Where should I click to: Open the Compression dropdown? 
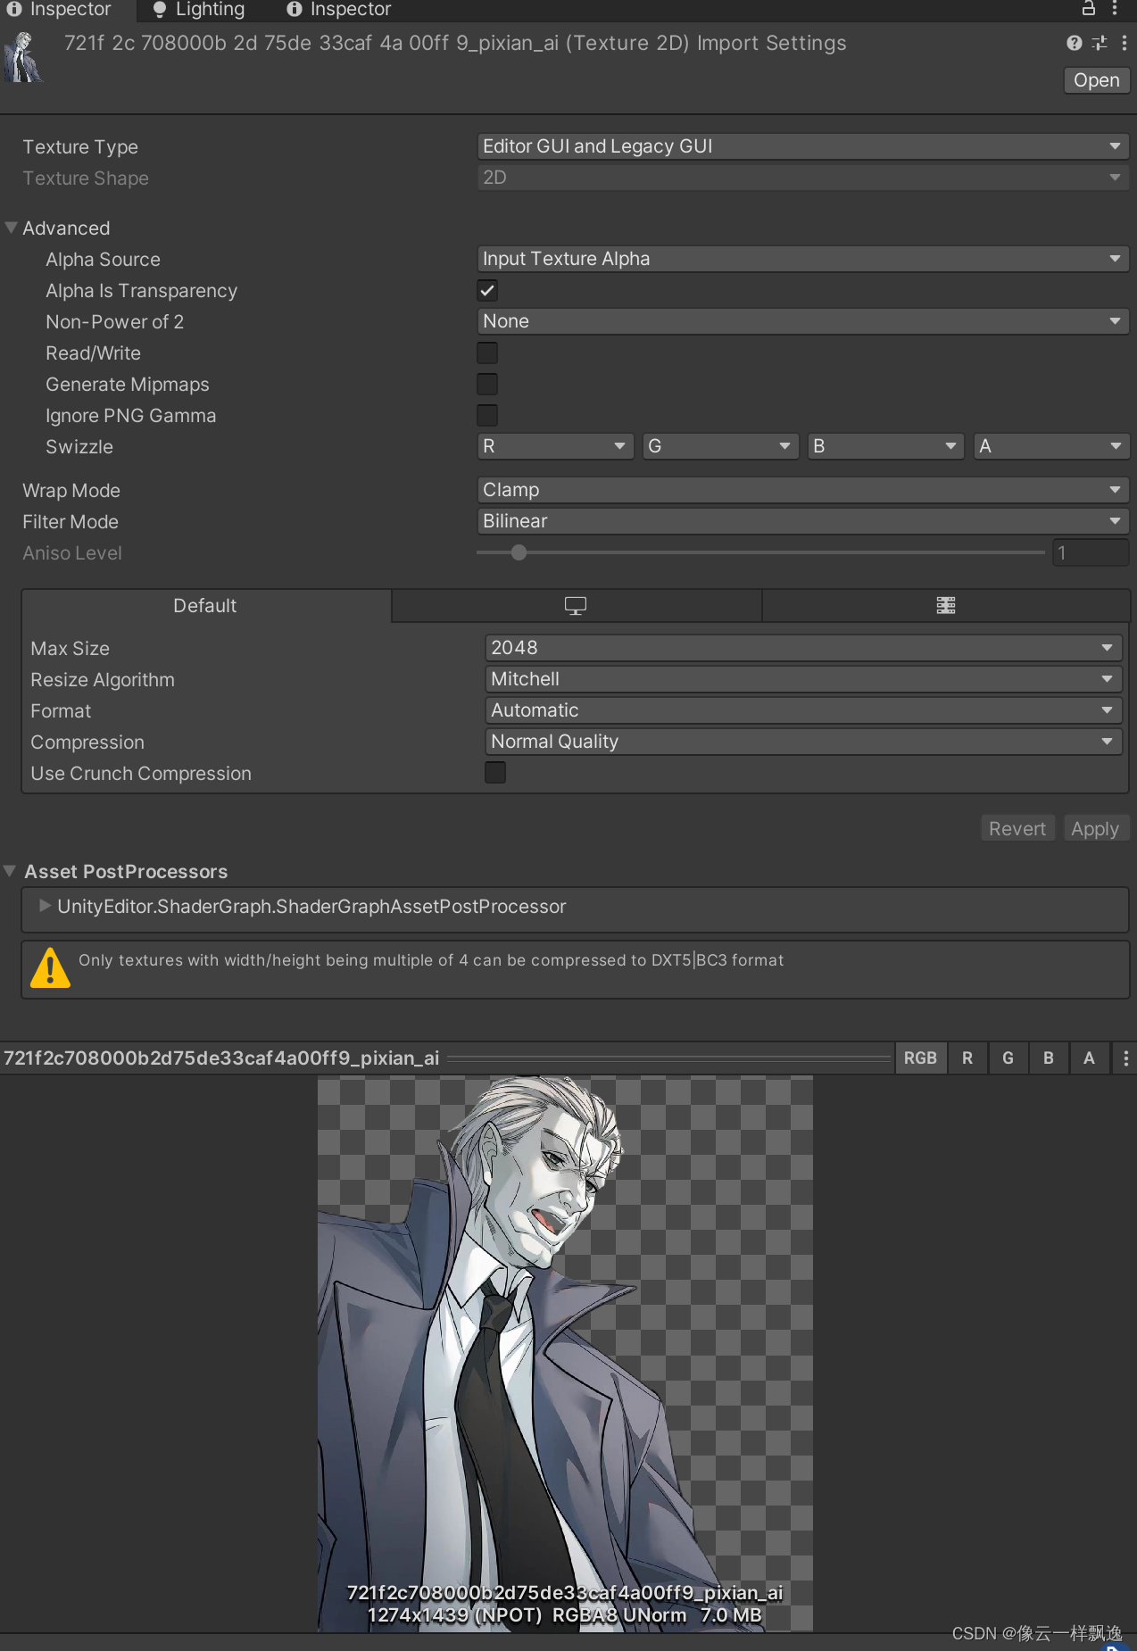pos(803,742)
